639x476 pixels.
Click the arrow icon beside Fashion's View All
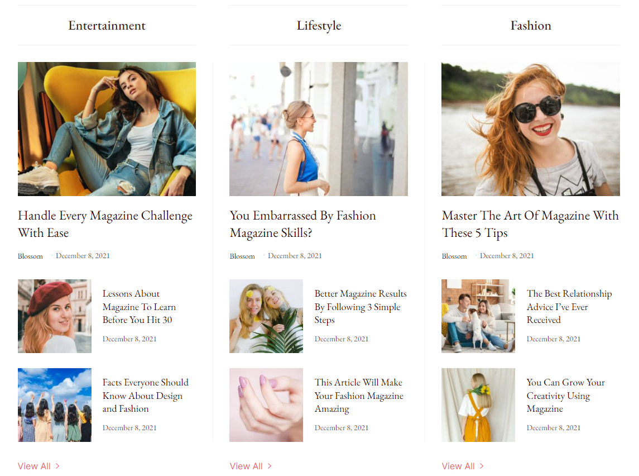[481, 465]
